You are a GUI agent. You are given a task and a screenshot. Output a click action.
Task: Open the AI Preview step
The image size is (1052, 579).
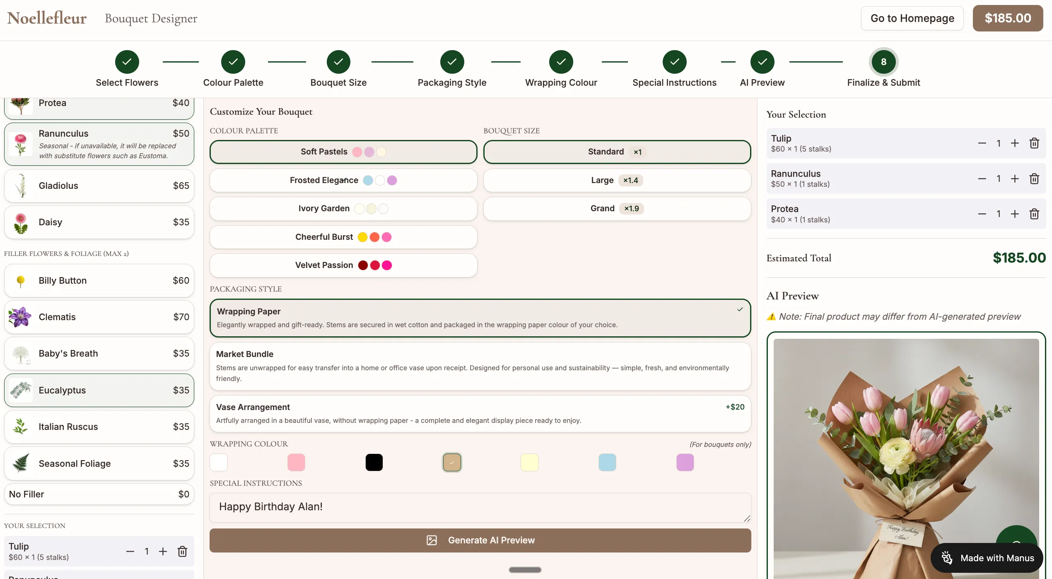point(762,62)
